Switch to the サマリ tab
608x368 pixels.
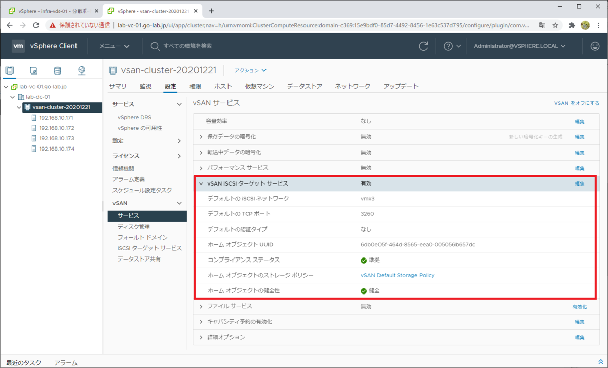(118, 86)
